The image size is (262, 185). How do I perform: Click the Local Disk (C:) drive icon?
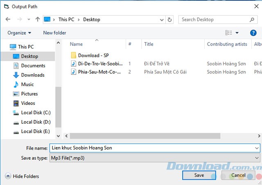point(16,113)
